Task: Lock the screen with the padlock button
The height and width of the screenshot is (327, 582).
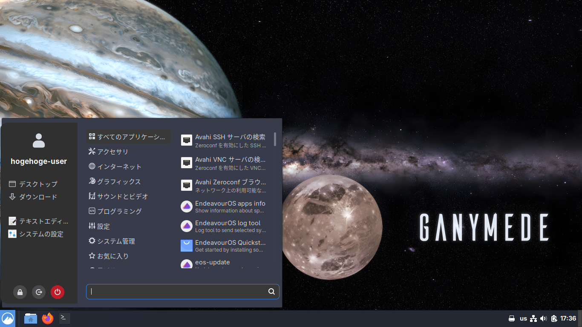Action: point(20,292)
